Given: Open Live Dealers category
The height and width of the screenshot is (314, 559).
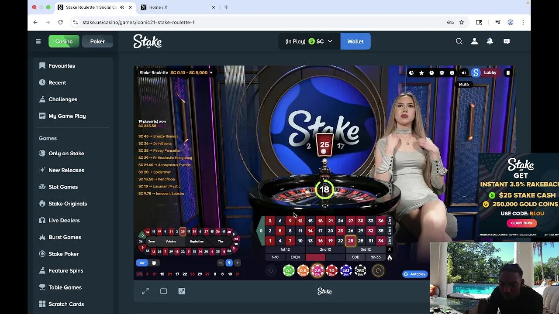Looking at the screenshot, I should pos(64,220).
